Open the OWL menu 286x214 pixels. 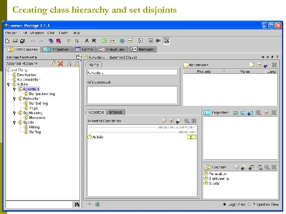point(51,33)
